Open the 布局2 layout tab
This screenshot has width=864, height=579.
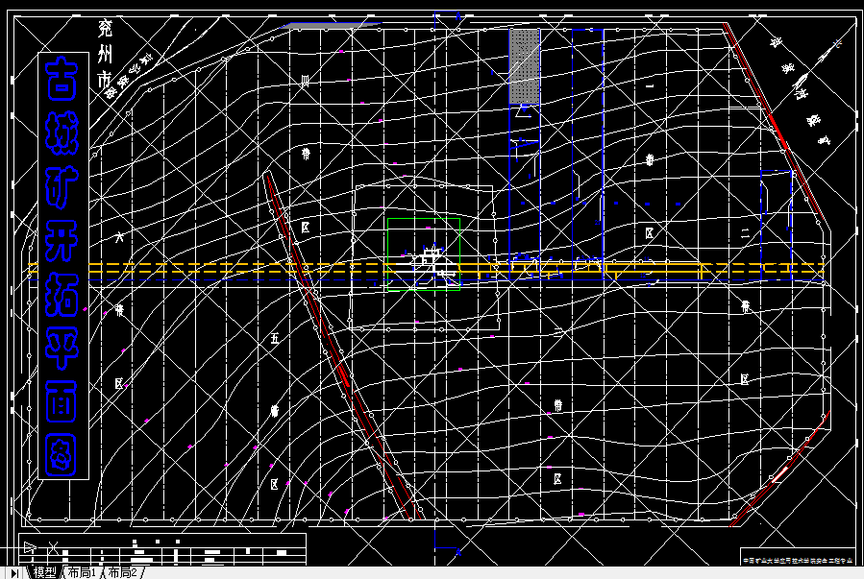click(122, 572)
